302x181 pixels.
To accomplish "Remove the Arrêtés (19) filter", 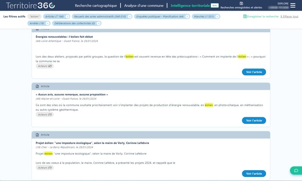I will point(47,23).
